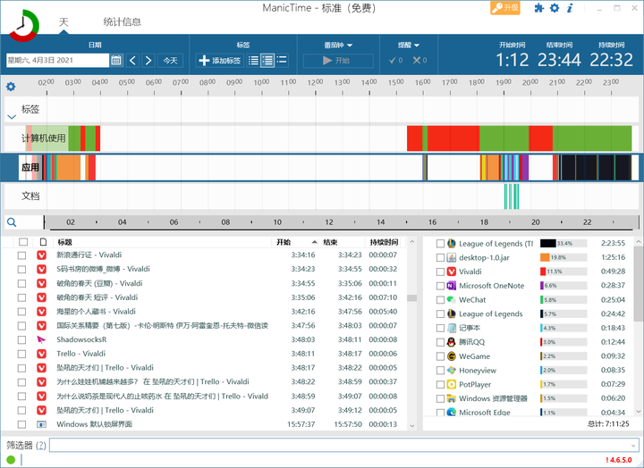This screenshot has width=644, height=468.
Task: Click scroll down arrow of title list
Action: (x=412, y=426)
